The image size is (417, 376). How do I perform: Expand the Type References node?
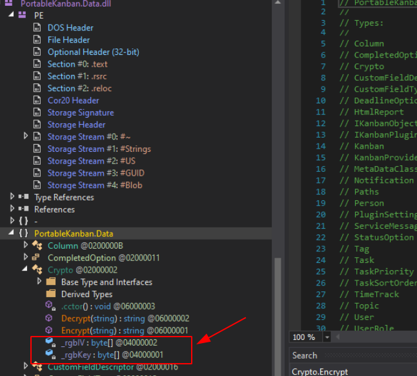coord(12,197)
